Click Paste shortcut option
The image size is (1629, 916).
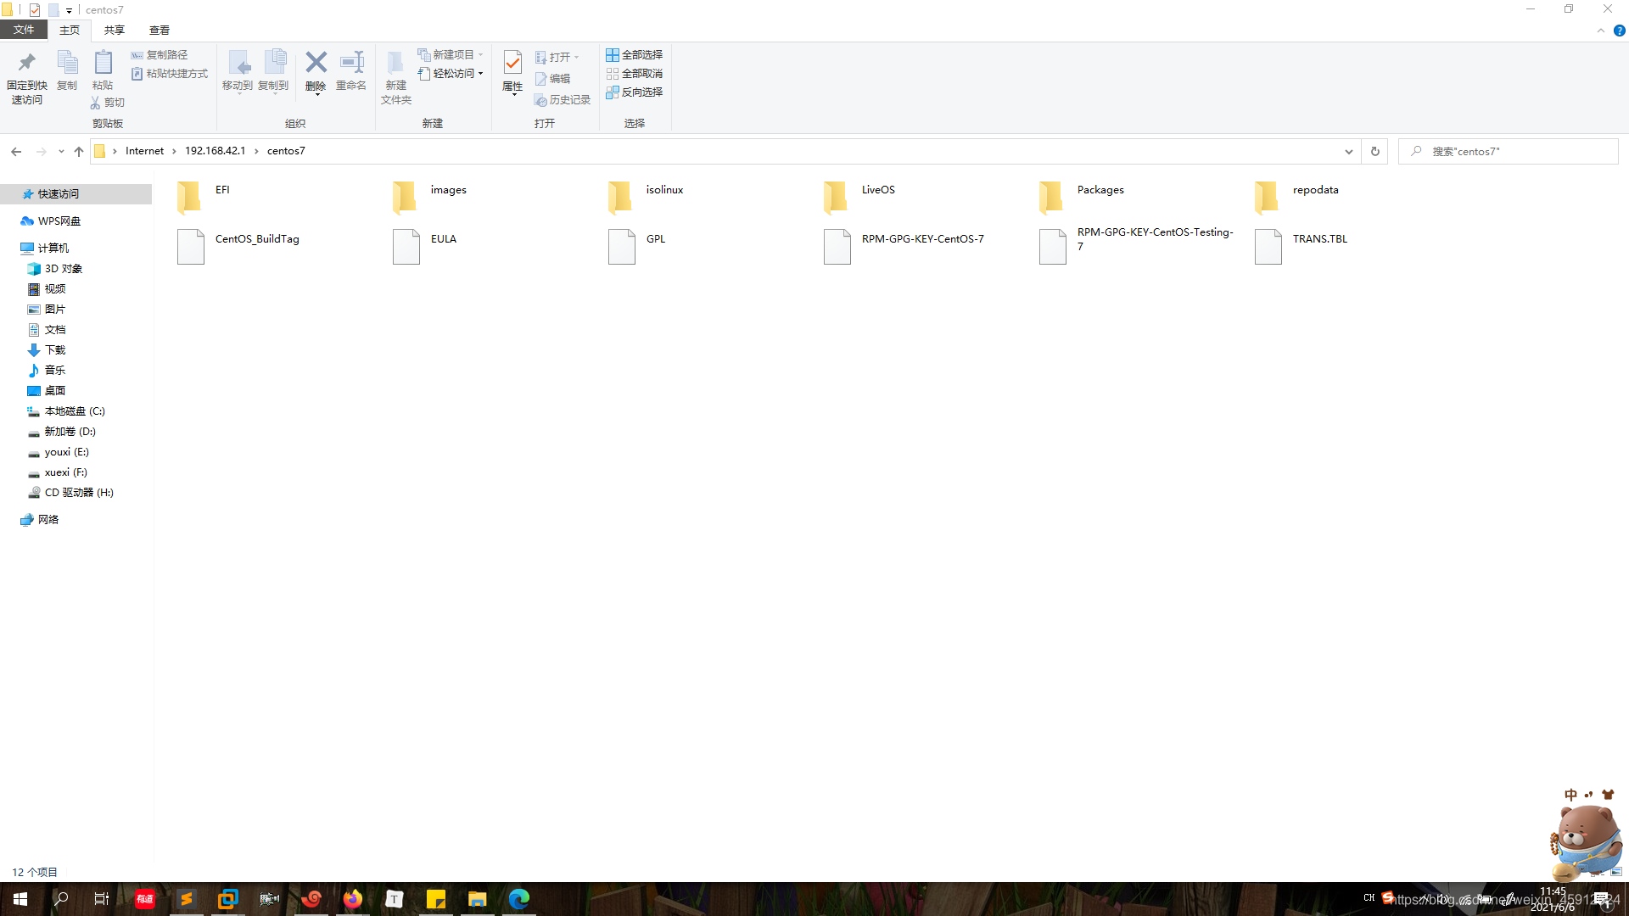[170, 74]
